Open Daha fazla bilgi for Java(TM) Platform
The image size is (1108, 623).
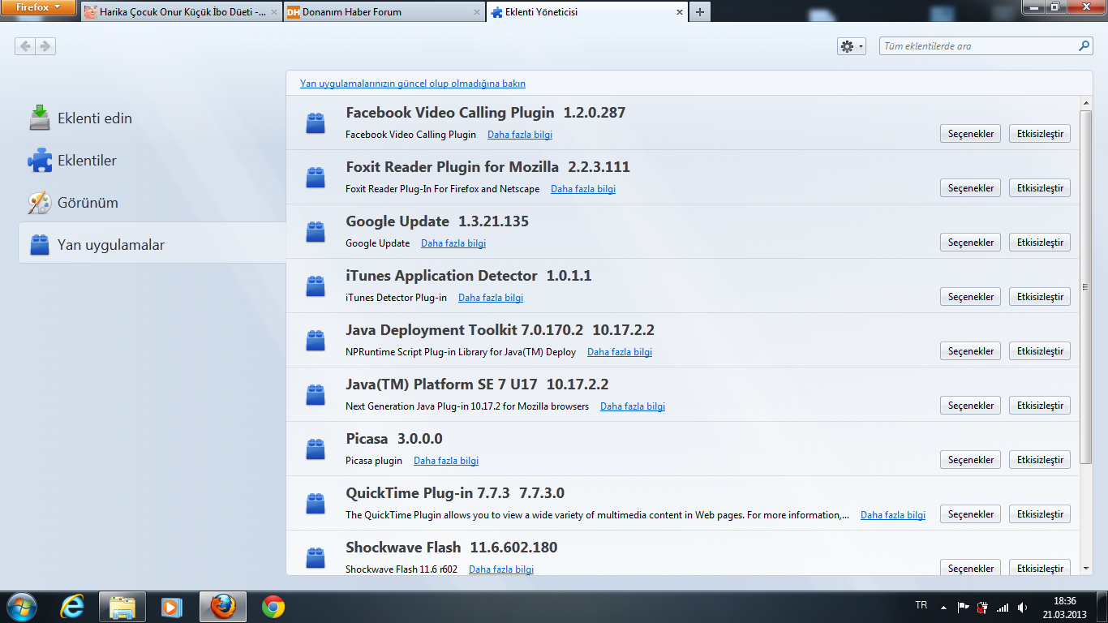(633, 406)
